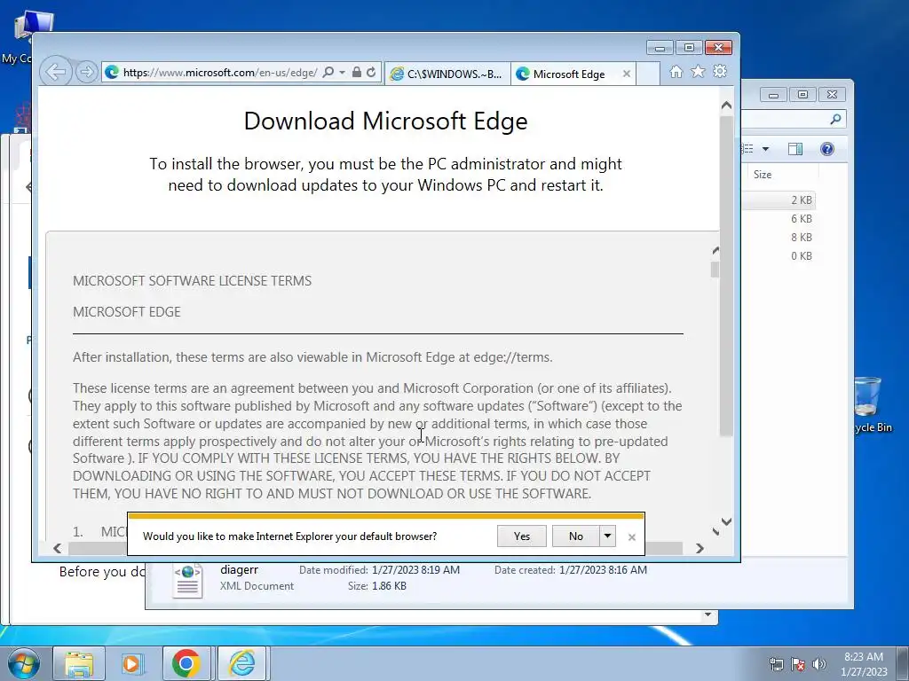The height and width of the screenshot is (681, 909).
Task: Select the 6 KB file row
Action: click(x=779, y=219)
